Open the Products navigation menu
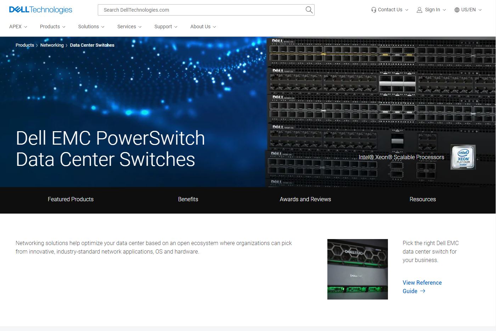 pos(52,27)
